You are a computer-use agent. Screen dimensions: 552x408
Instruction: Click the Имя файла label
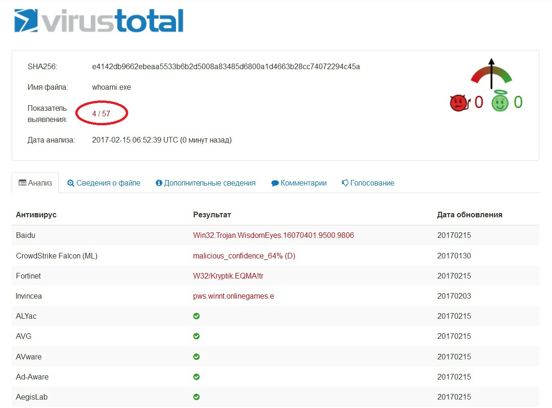pos(48,87)
